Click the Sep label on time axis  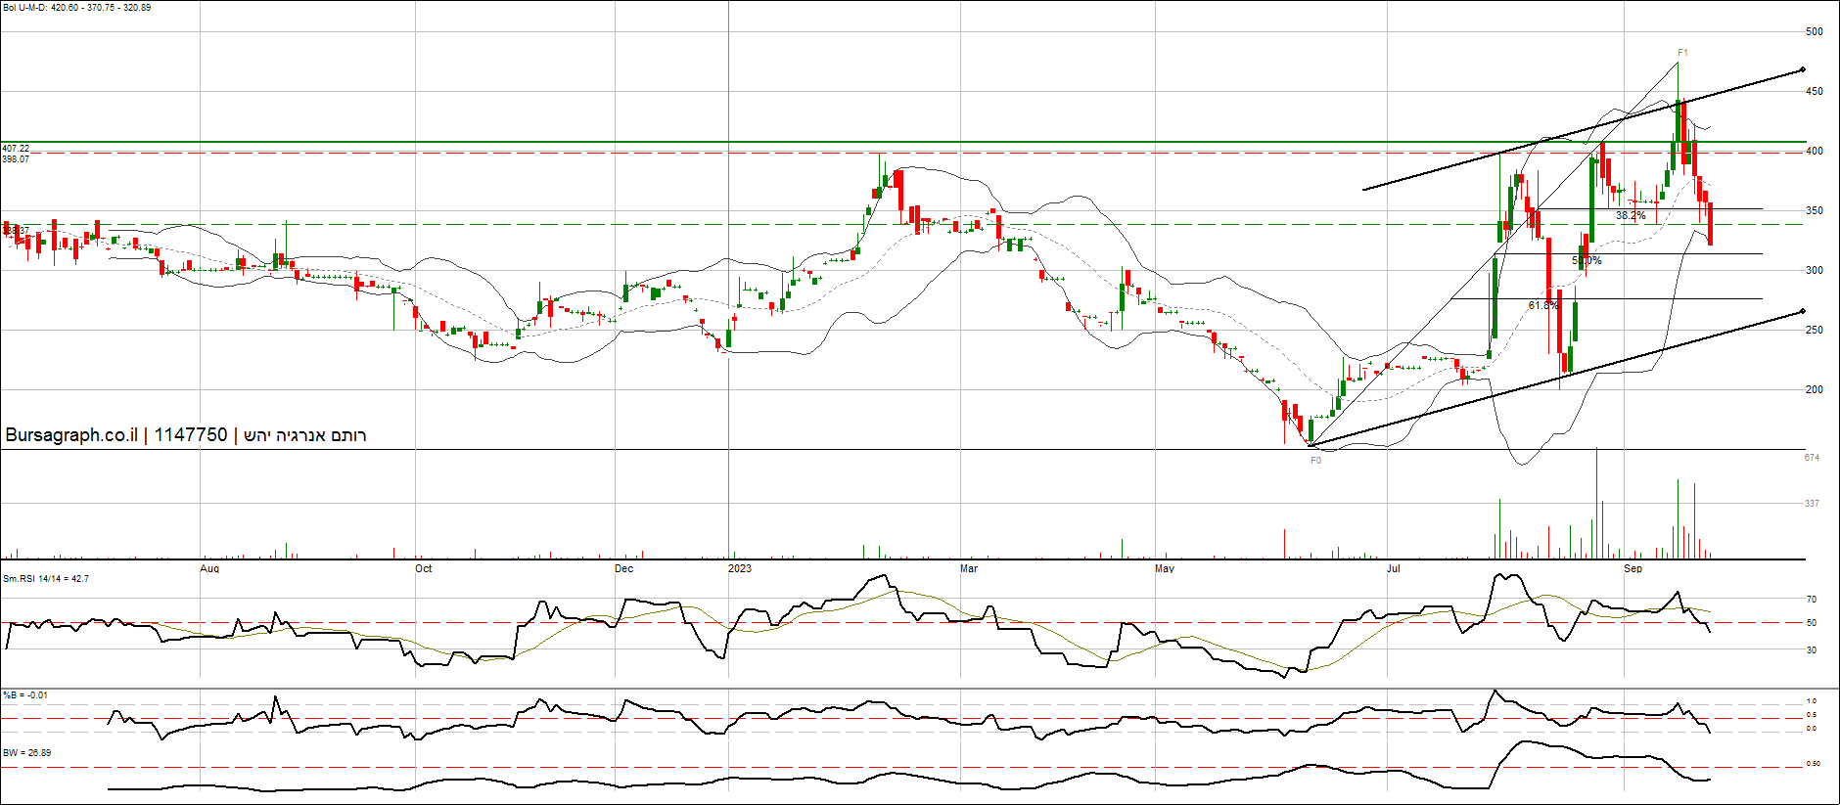[x=1633, y=568]
